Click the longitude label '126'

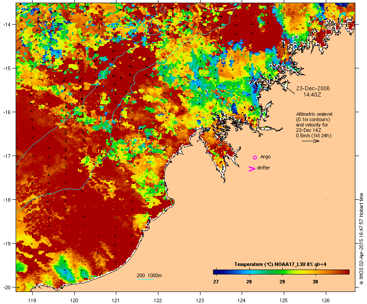tap(325, 300)
